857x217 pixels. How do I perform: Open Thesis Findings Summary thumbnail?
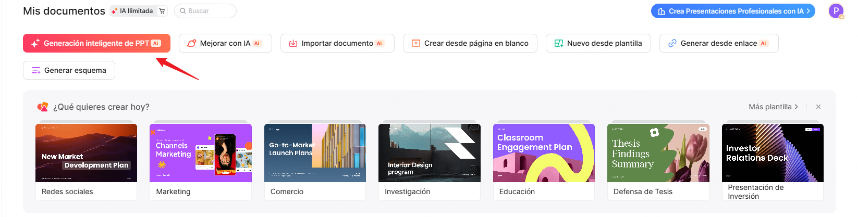(658, 153)
